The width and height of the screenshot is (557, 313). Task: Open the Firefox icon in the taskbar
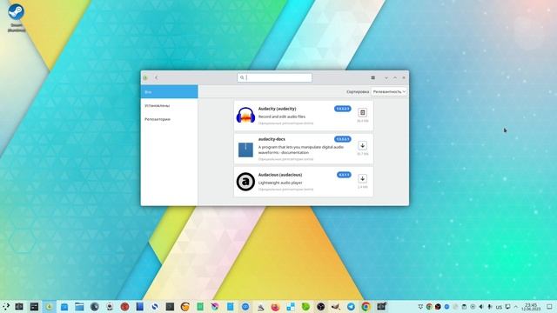[x=275, y=306]
